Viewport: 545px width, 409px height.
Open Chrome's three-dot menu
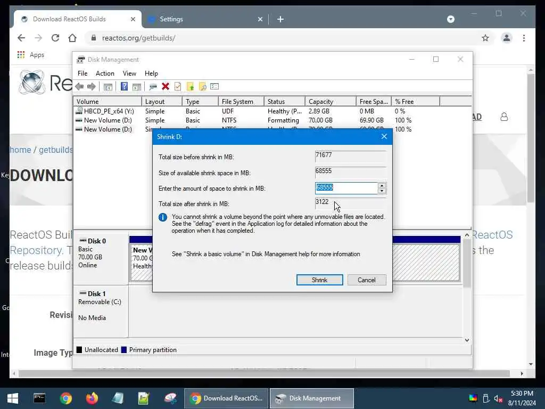click(524, 38)
